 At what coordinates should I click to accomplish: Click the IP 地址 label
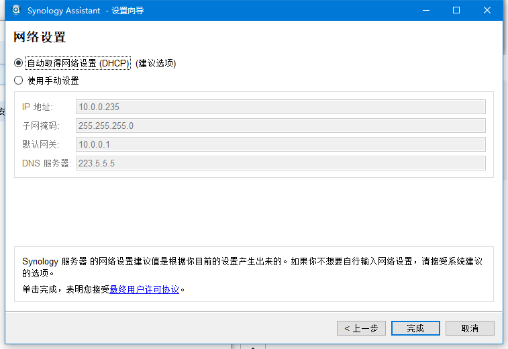[x=37, y=107]
